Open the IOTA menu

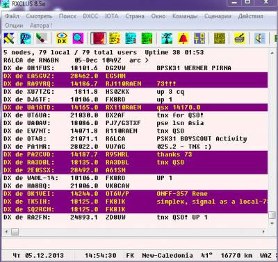click(x=112, y=16)
